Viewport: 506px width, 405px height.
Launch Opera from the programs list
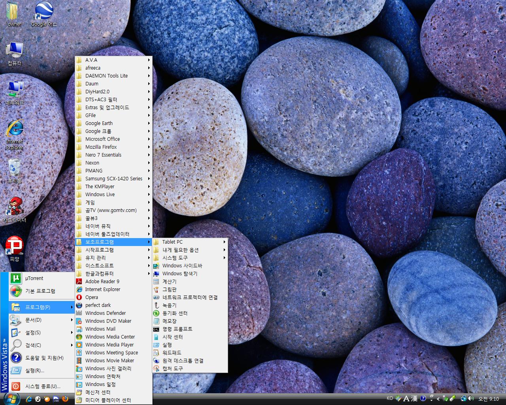[113, 297]
